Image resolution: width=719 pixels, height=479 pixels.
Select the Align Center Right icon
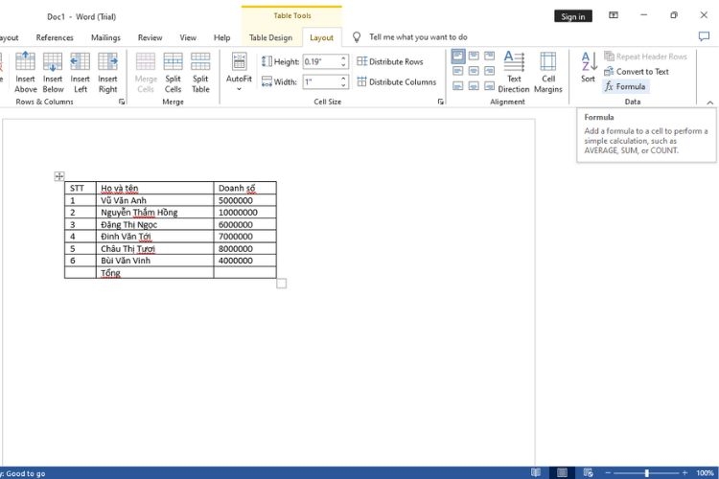489,71
